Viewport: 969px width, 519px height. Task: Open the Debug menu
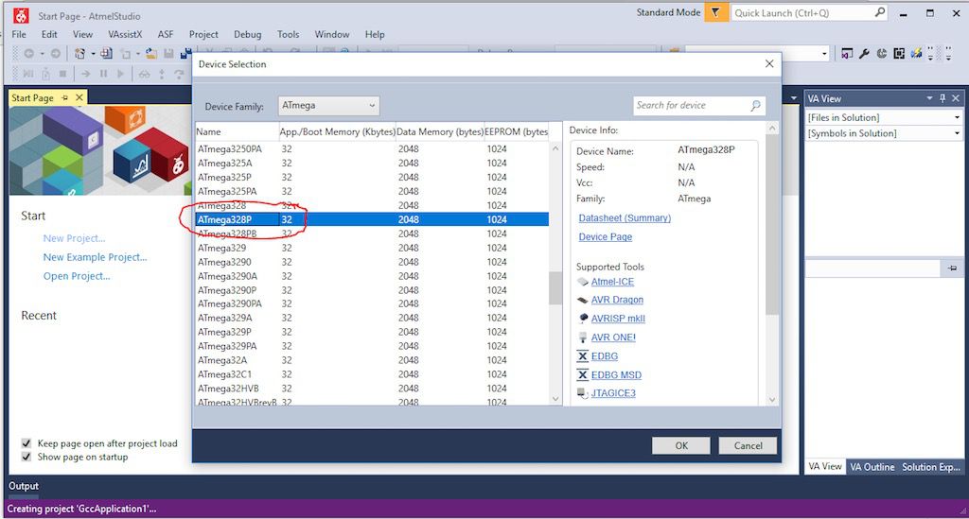pyautogui.click(x=247, y=35)
